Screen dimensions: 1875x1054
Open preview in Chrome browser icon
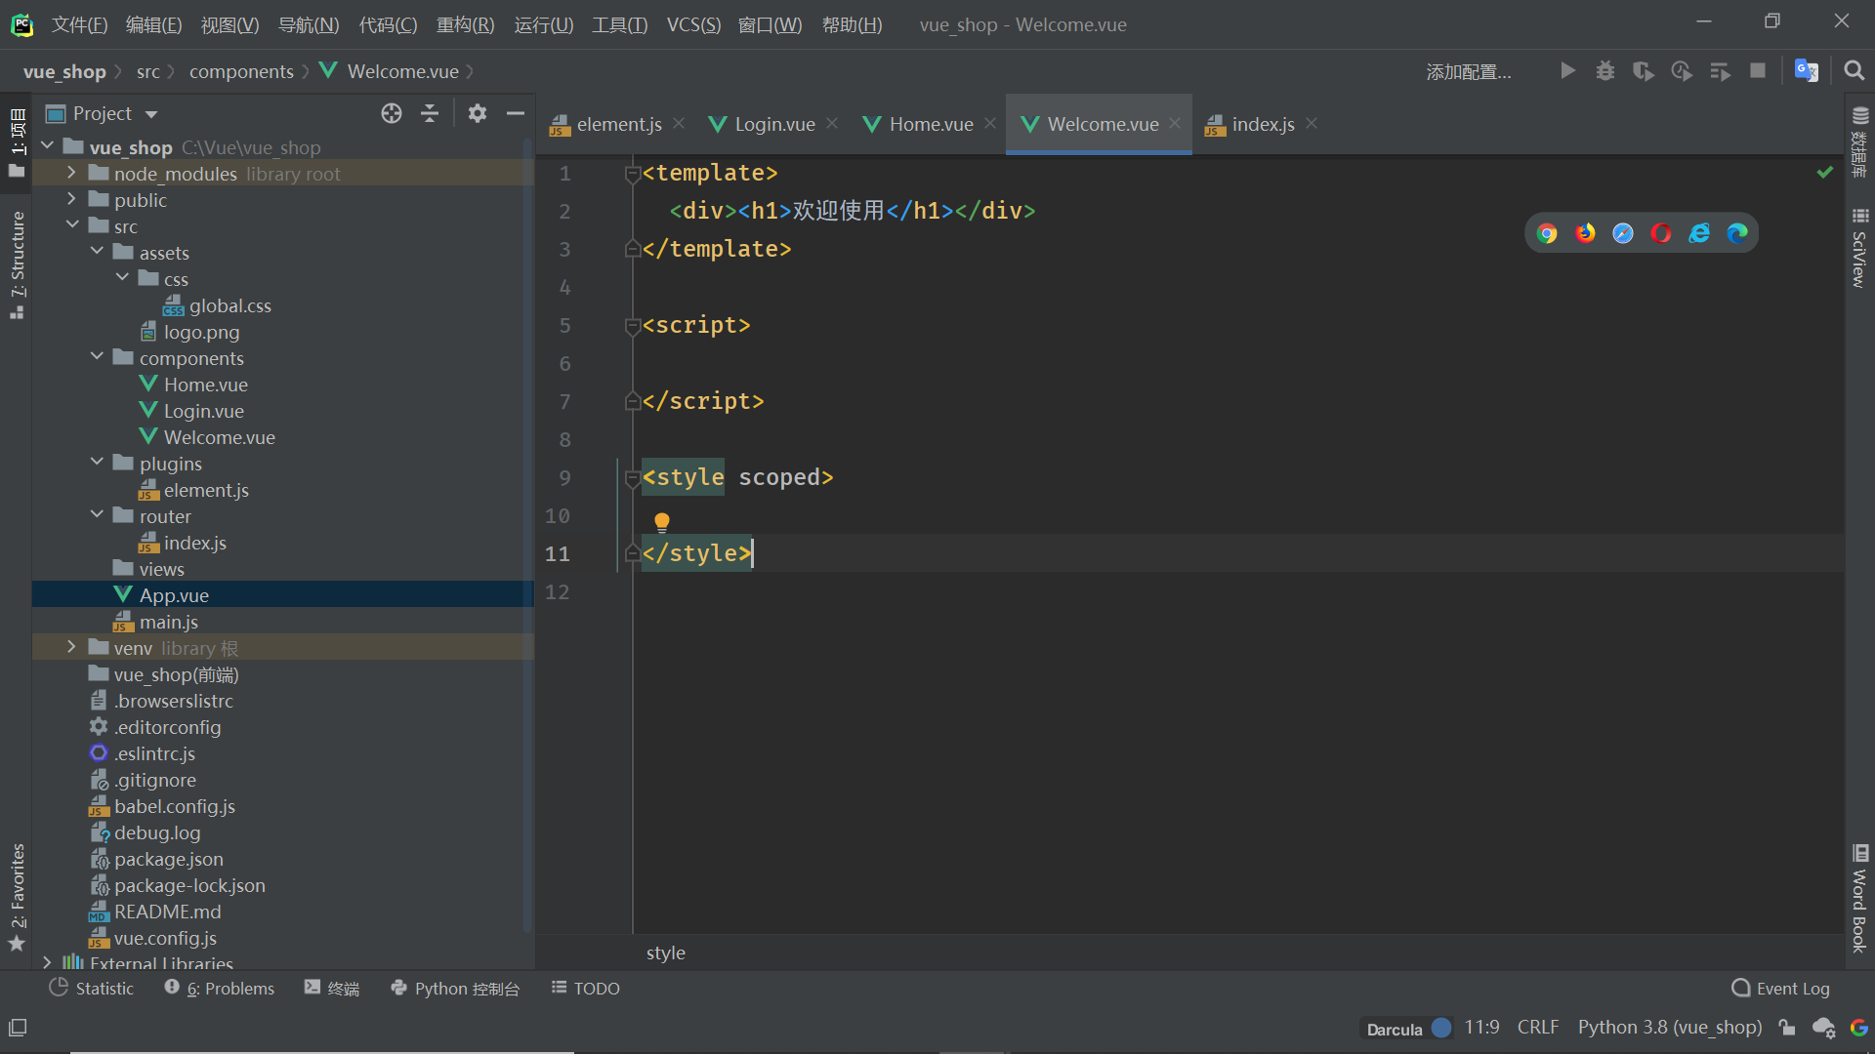tap(1547, 233)
